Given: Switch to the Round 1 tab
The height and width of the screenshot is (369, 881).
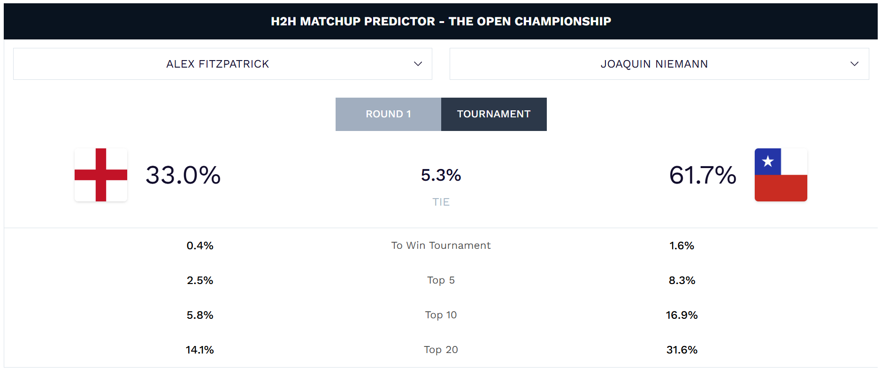Looking at the screenshot, I should tap(388, 114).
